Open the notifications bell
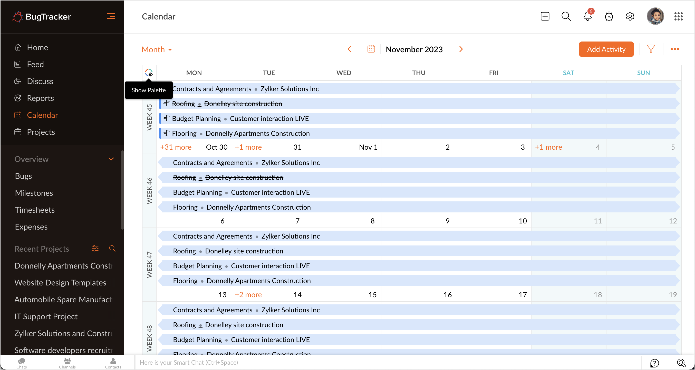 [587, 16]
